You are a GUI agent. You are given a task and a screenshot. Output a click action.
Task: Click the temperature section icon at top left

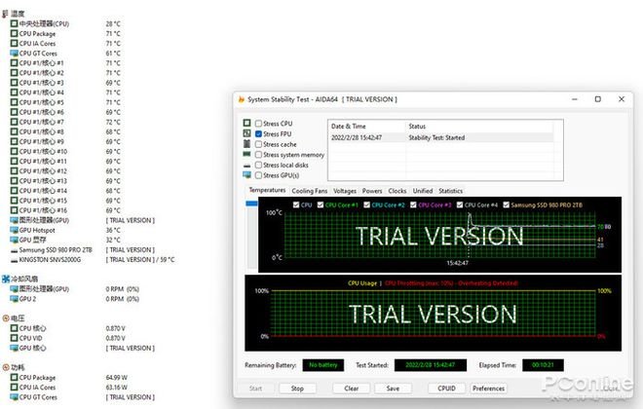coord(5,14)
